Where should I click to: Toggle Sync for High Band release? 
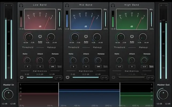pos(151,66)
